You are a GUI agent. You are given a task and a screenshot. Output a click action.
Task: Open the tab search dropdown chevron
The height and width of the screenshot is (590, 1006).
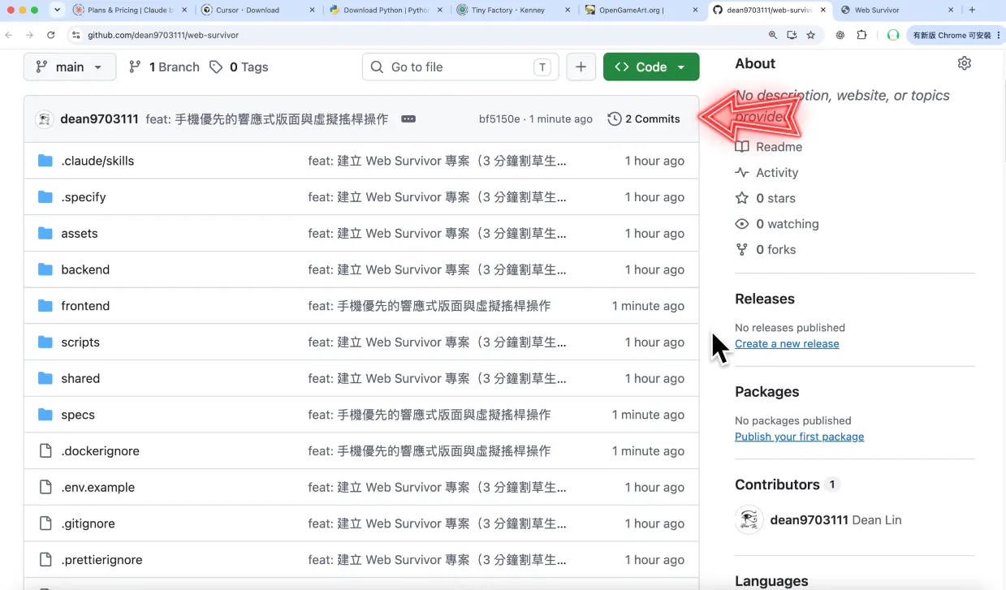tap(57, 11)
